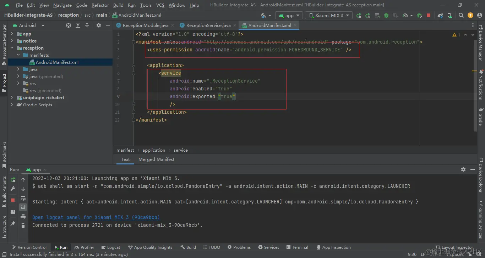
Task: Click the Print icon in Run console
Action: 23,217
